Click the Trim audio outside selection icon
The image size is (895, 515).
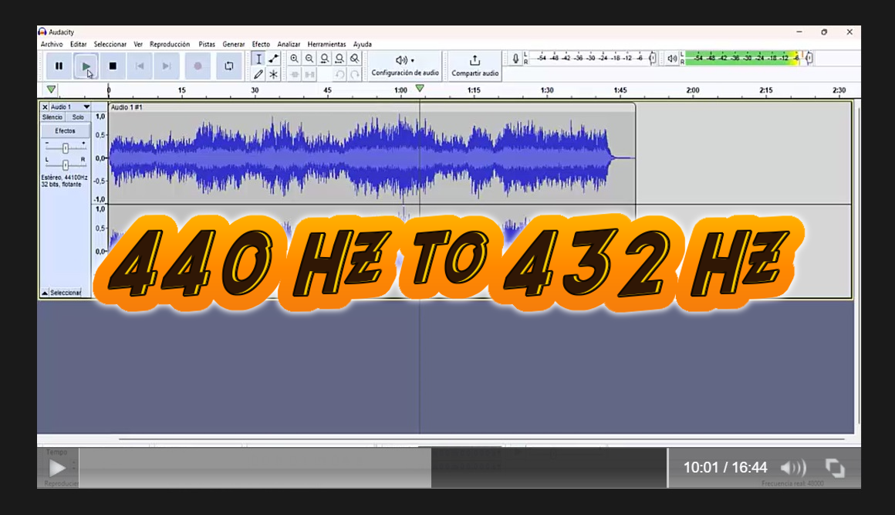[294, 74]
